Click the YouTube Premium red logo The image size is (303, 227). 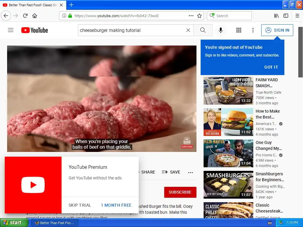[x=33, y=185]
